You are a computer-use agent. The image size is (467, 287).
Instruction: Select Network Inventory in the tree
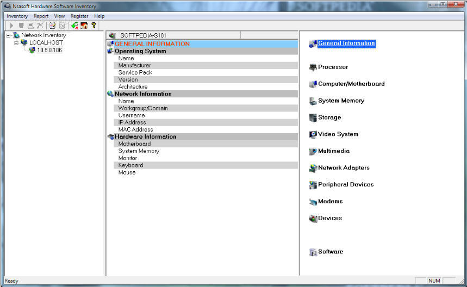(x=43, y=35)
